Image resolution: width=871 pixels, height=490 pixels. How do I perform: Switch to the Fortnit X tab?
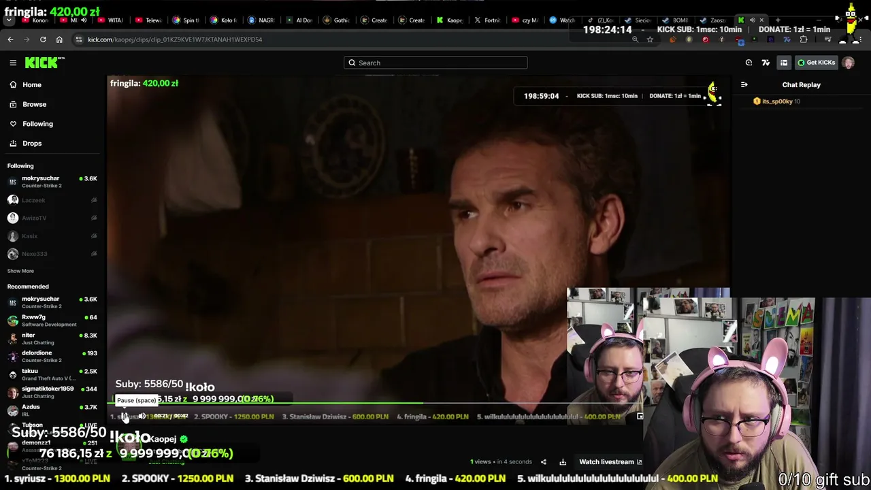(487, 20)
